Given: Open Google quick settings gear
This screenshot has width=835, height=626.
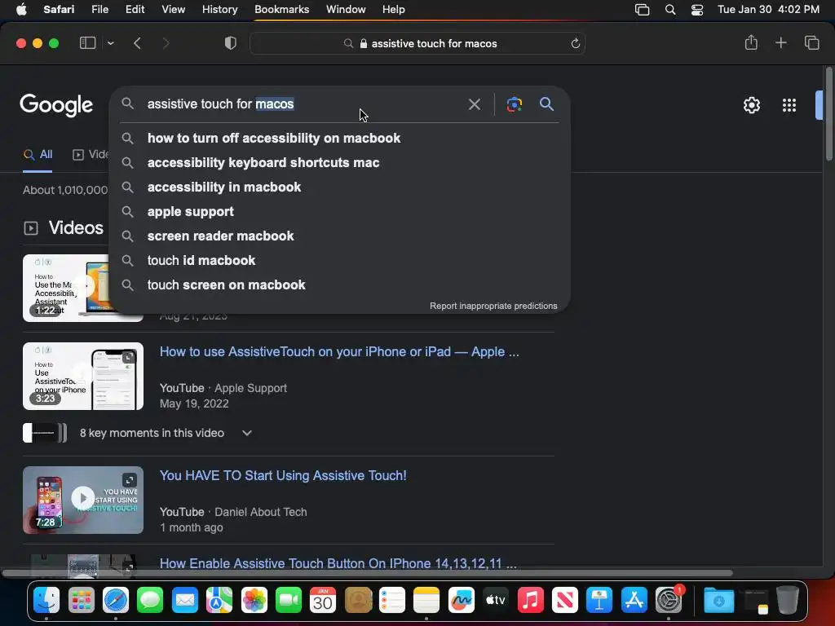Looking at the screenshot, I should (x=751, y=105).
